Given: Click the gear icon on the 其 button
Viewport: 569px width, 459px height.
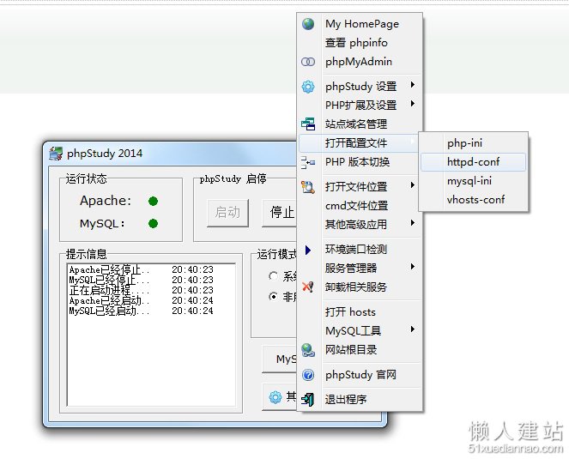Looking at the screenshot, I should (x=275, y=397).
